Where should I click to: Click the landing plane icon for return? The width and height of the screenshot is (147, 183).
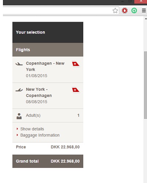19,90
